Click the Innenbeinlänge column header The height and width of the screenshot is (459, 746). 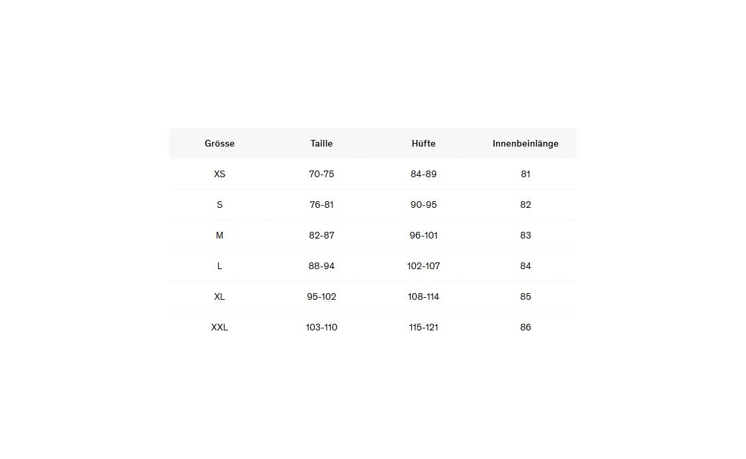525,143
